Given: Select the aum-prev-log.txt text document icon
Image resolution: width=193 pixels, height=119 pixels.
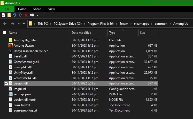Looking at the screenshot, I should (11, 110).
